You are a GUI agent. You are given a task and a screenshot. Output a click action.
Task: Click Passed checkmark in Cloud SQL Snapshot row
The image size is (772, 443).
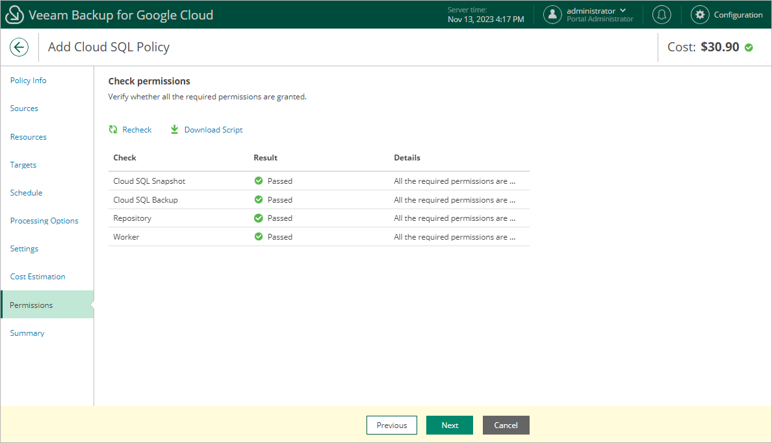[259, 181]
